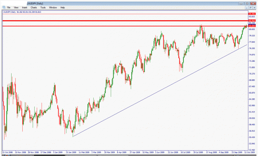This screenshot has width=258, height=156.
Task: Click the 83.825 price scale label
Action: coord(252,16)
